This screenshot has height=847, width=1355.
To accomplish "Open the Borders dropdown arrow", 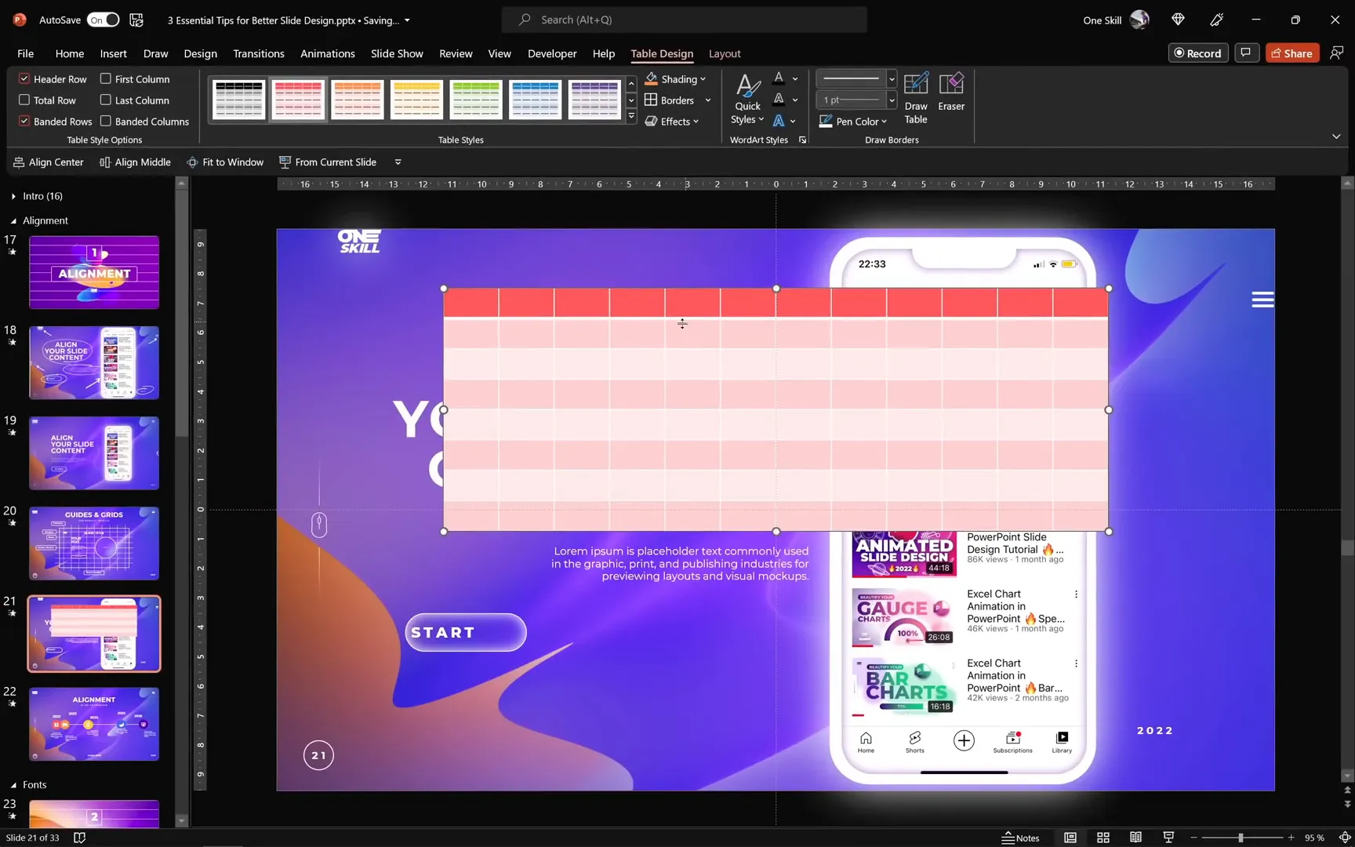I will pyautogui.click(x=708, y=100).
